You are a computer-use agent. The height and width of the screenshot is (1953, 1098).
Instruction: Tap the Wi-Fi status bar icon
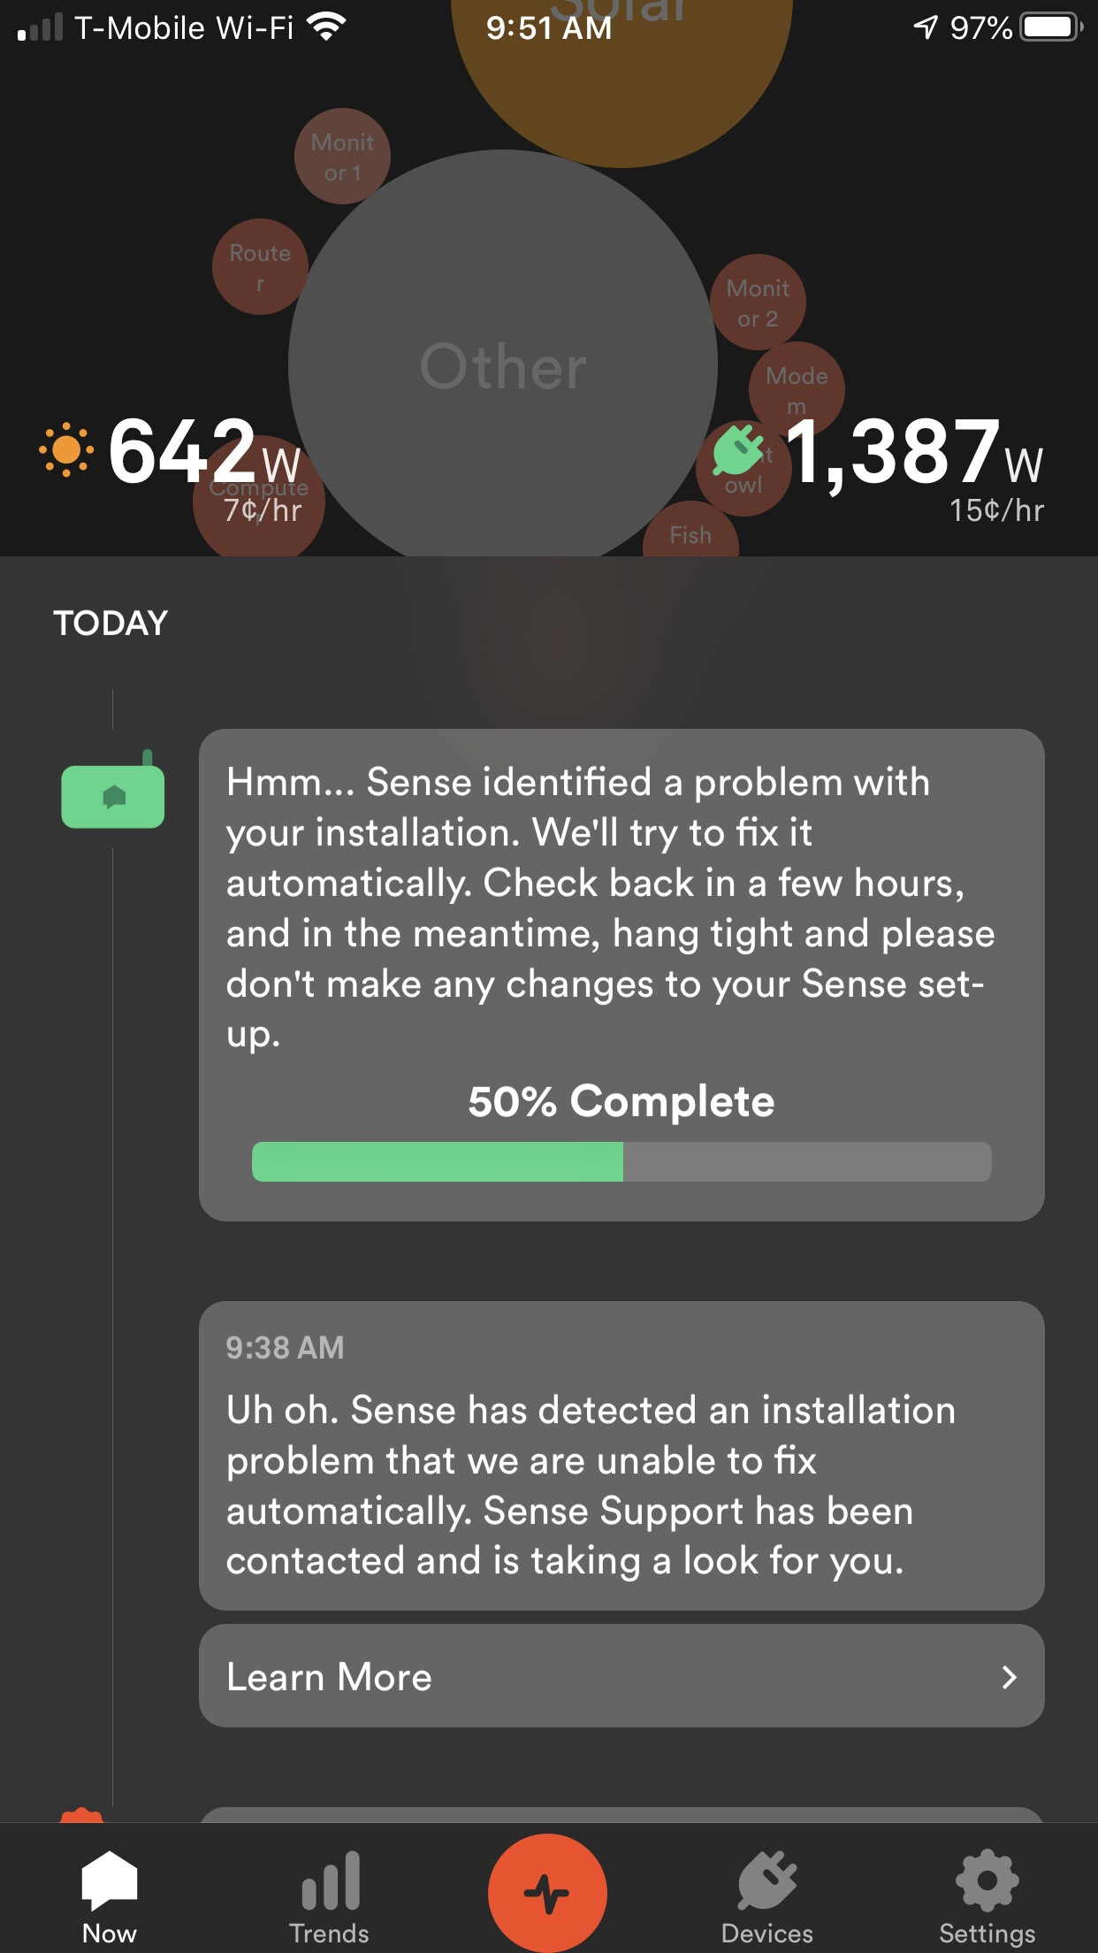click(x=326, y=27)
